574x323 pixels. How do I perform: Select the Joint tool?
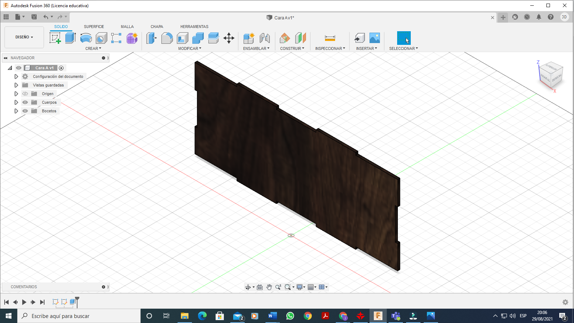pos(264,38)
